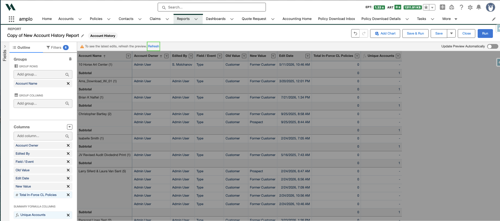Click the blue Run button
This screenshot has width=500, height=221.
tap(485, 34)
